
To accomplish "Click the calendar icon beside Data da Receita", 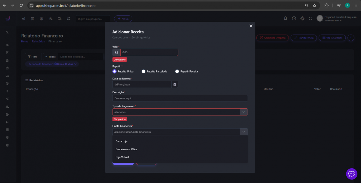I will point(175,84).
